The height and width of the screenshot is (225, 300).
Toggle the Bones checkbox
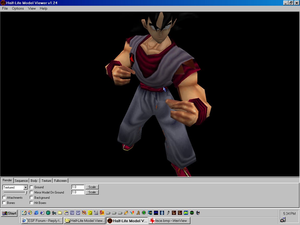coord(4,203)
